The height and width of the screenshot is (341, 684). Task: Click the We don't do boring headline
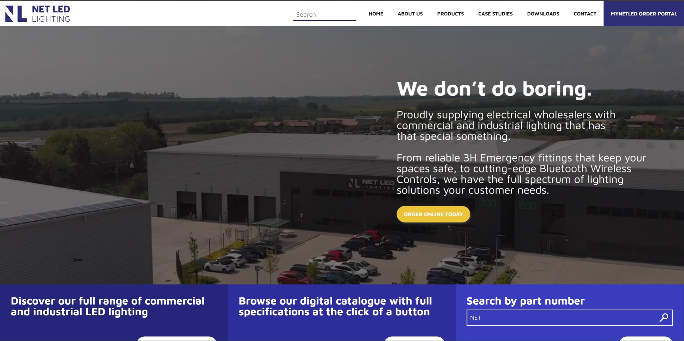(494, 89)
